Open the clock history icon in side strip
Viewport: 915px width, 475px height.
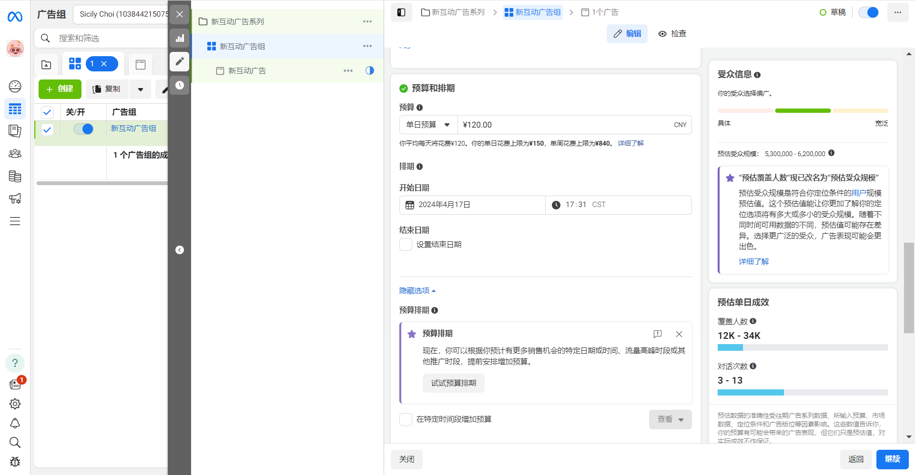coord(180,85)
